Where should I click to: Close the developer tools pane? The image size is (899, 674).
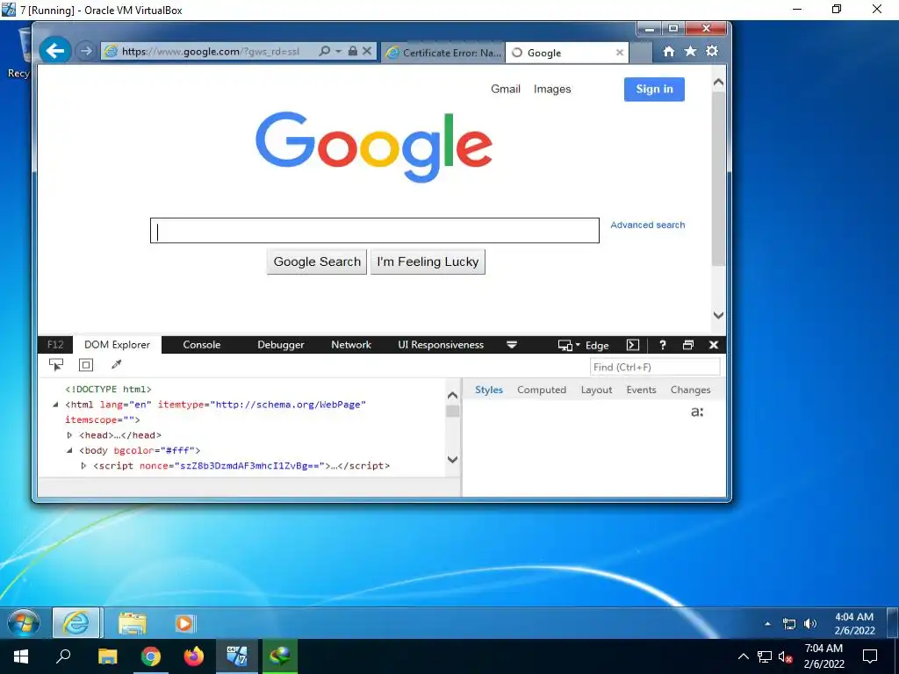(713, 345)
